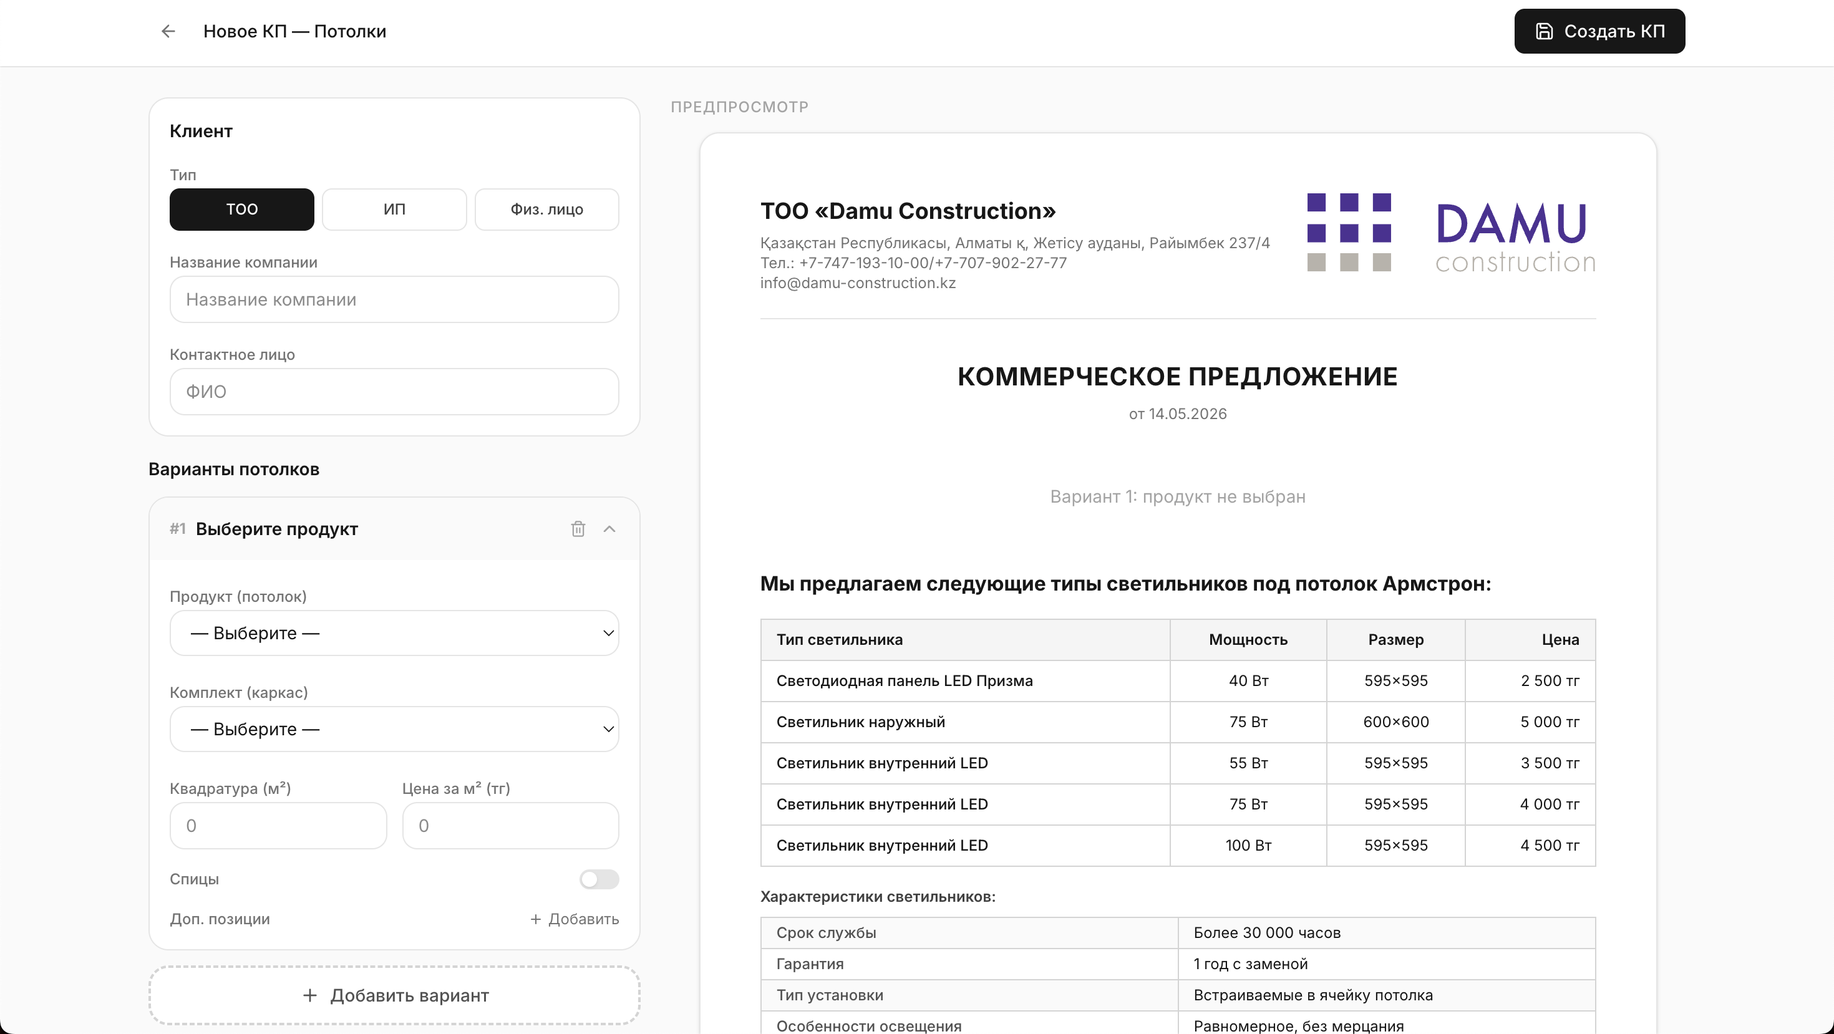Focus the ФИО contact field
This screenshot has width=1834, height=1034.
pos(394,392)
